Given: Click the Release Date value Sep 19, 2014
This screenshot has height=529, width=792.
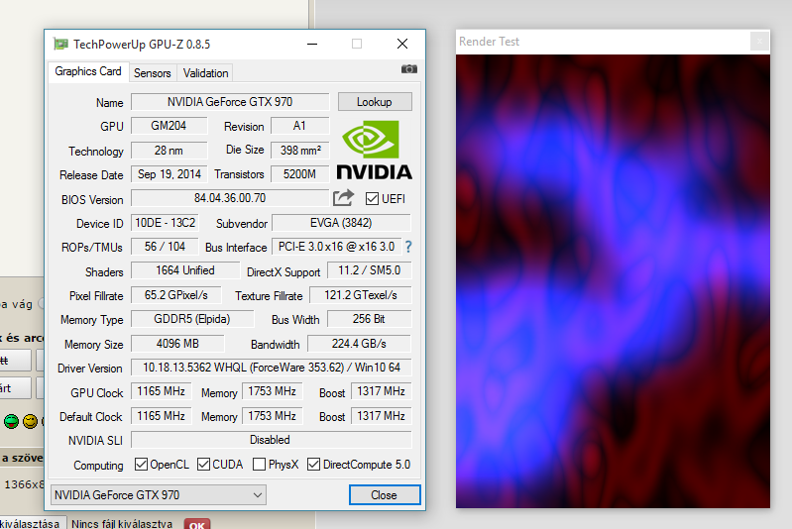Looking at the screenshot, I should [169, 174].
